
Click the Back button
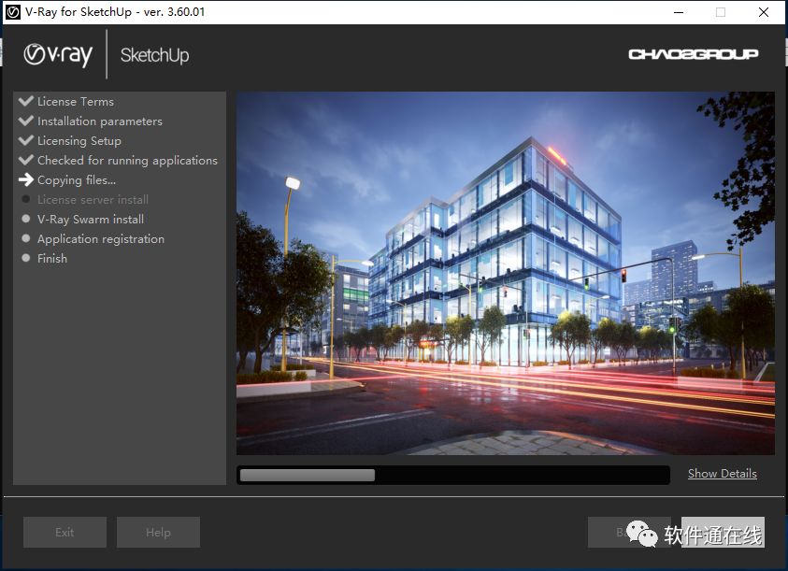[x=629, y=533]
